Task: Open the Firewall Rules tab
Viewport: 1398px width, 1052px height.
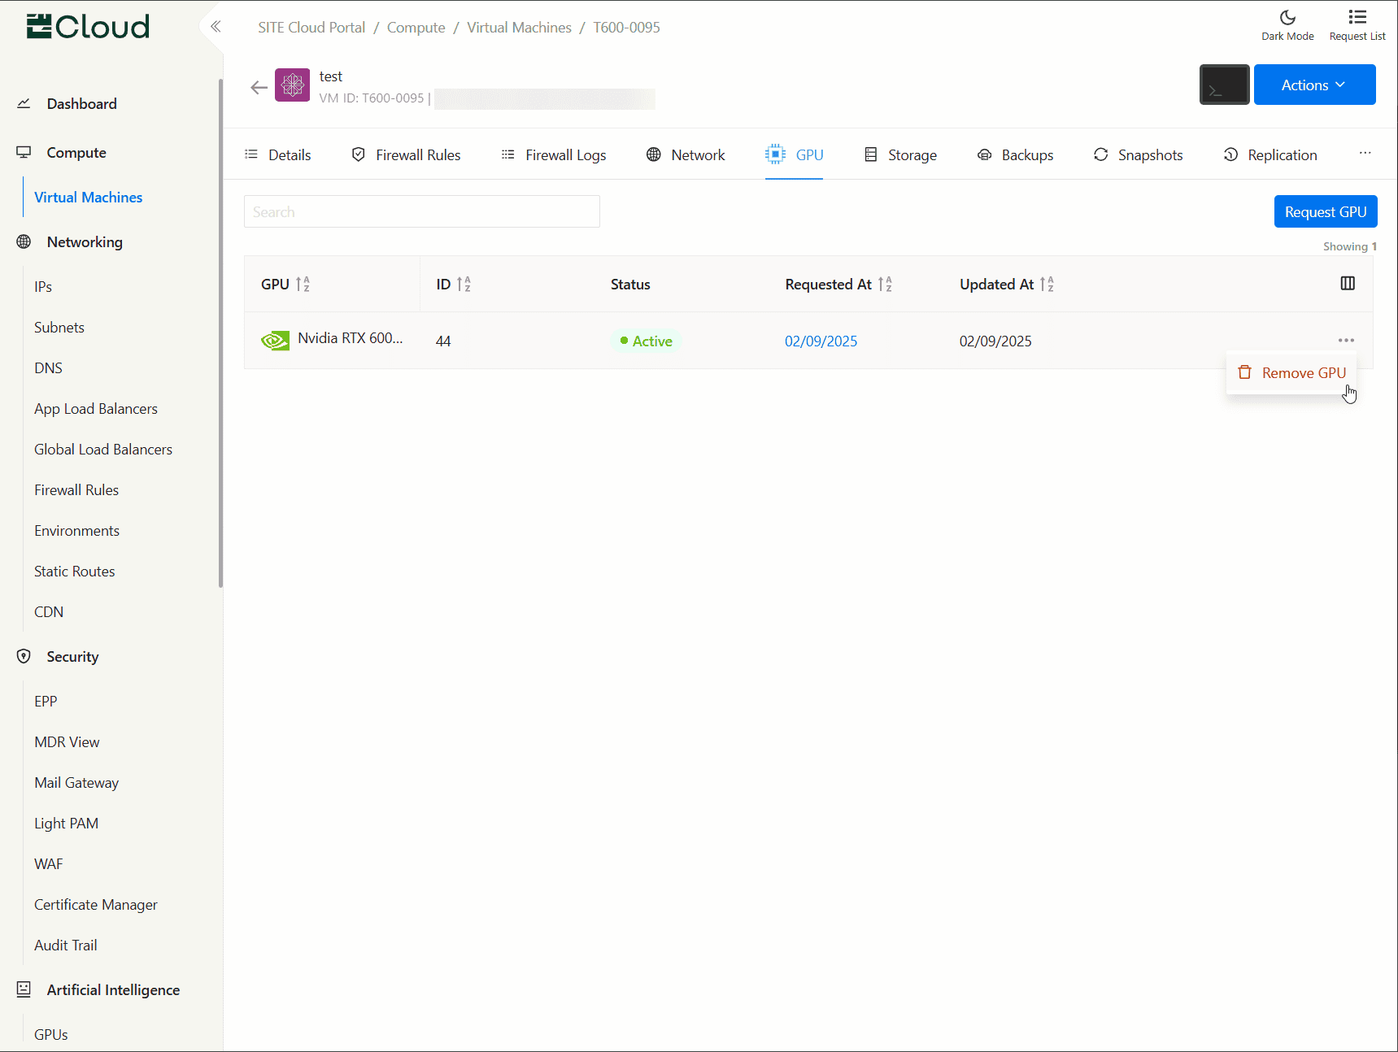Action: tap(406, 155)
